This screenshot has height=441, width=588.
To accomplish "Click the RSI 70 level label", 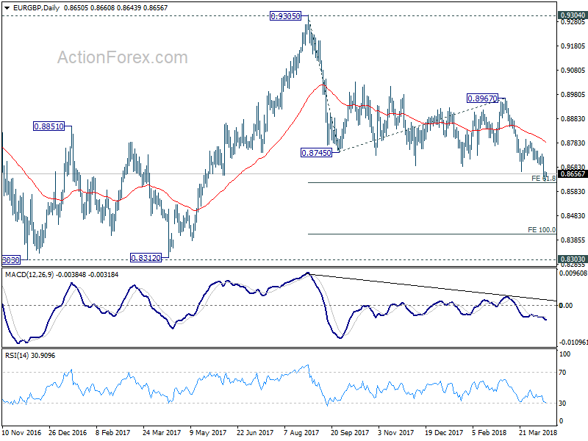I will coord(562,373).
